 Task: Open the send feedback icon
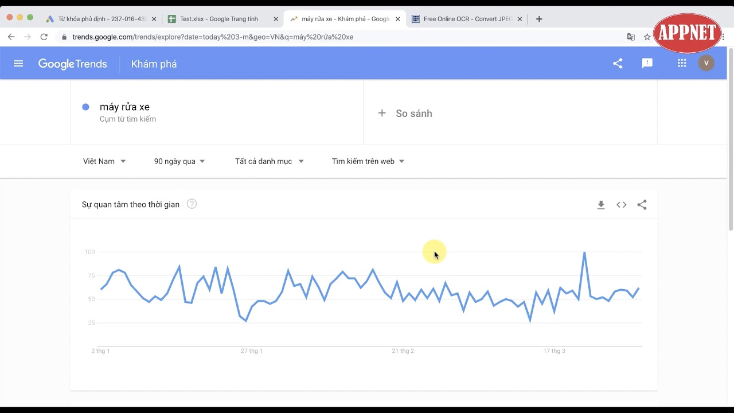(647, 64)
